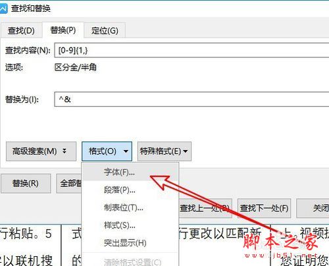Click the 区分全/半角 option text
This screenshot has height=266, width=329.
76,67
